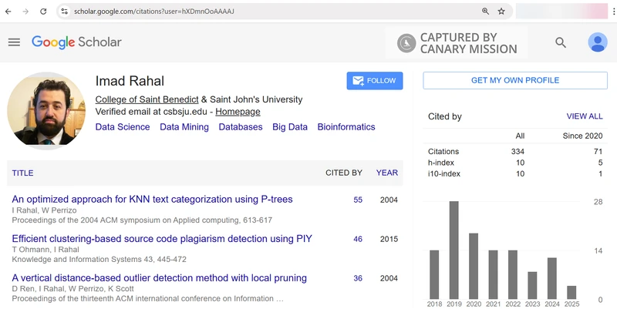Open the Google Scholar hamburger menu
The height and width of the screenshot is (309, 617).
14,42
